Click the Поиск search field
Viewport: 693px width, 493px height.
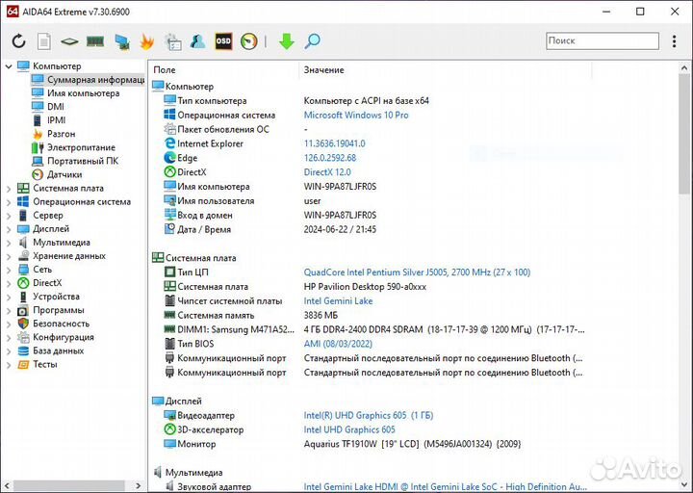click(x=601, y=40)
